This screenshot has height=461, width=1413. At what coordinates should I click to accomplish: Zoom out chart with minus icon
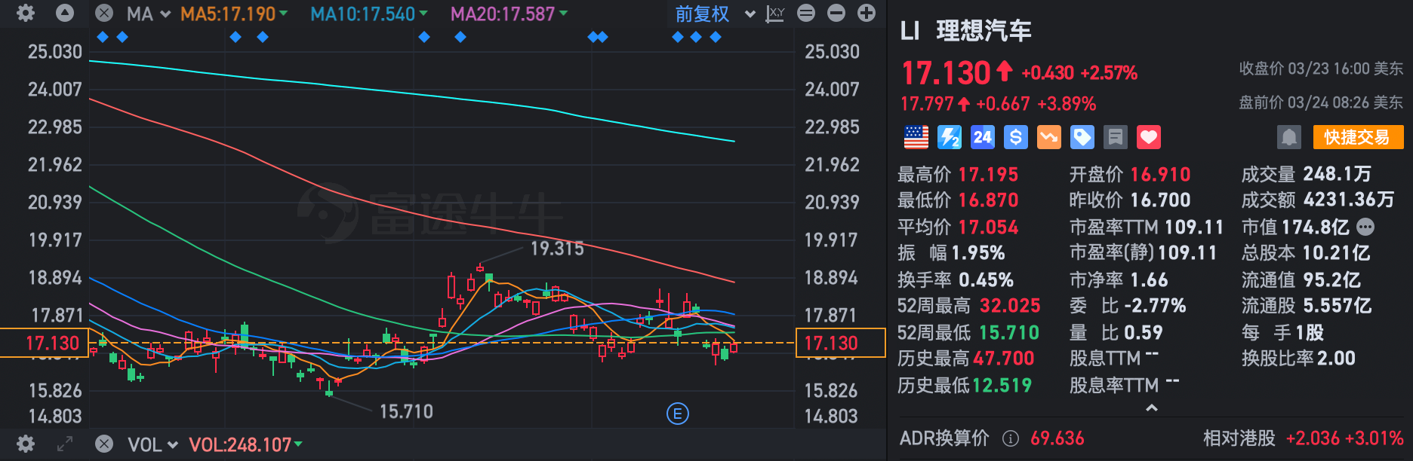[x=836, y=13]
